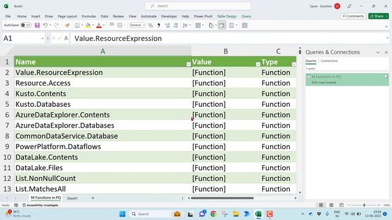Expand the Name Box dropdown

42,38
